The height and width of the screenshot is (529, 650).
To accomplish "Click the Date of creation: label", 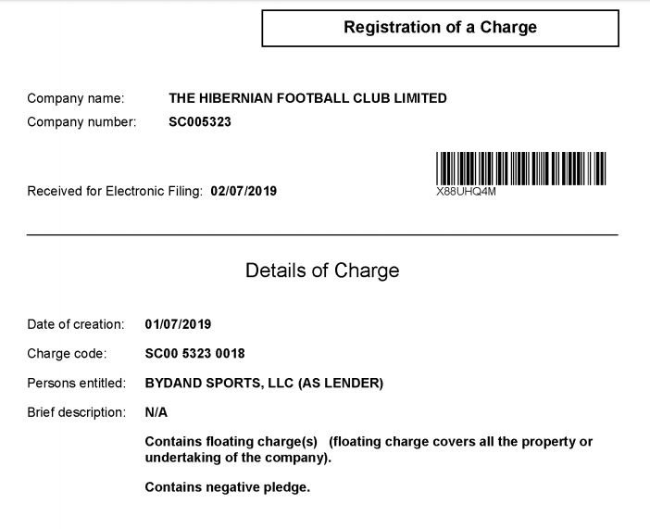I will point(76,324).
